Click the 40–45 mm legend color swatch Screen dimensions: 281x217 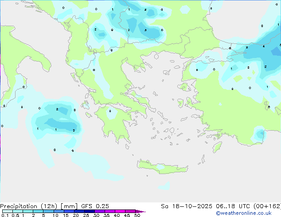click(120, 211)
